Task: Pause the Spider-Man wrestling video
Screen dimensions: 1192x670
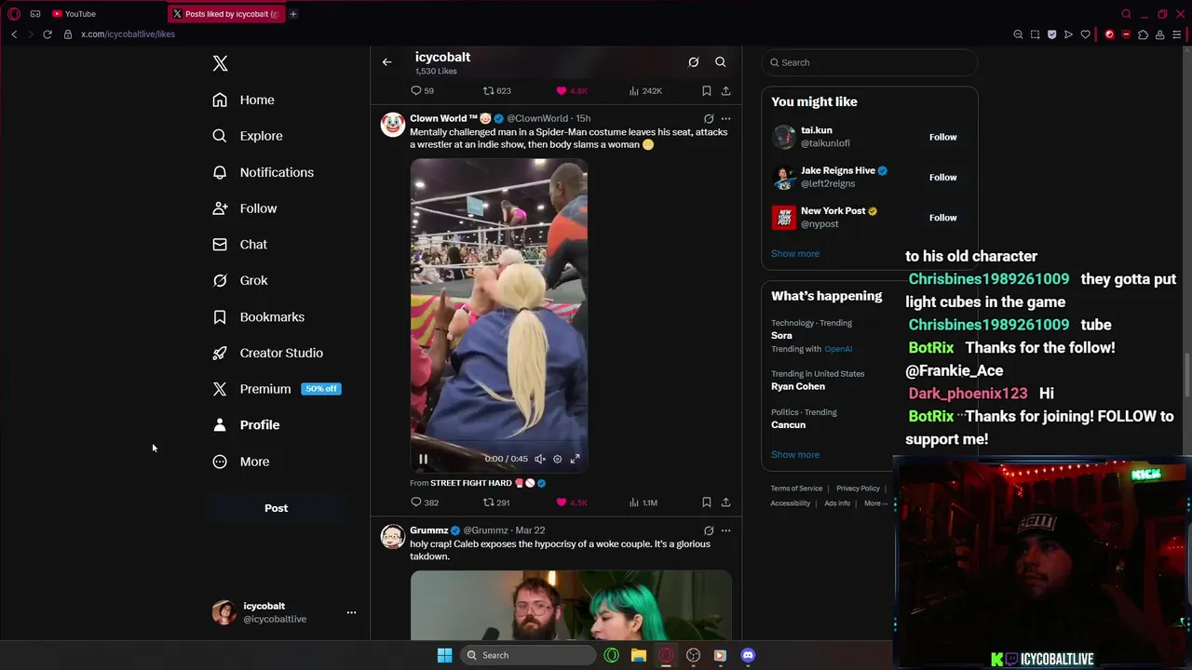Action: pos(423,459)
